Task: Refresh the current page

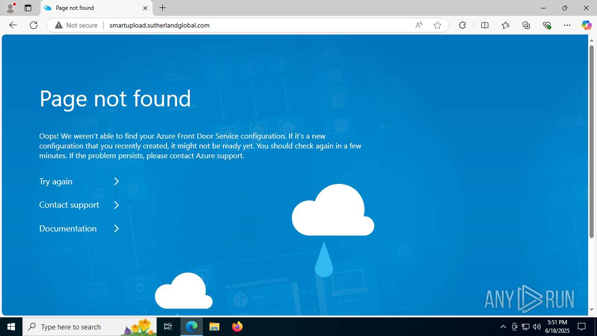Action: click(x=34, y=25)
